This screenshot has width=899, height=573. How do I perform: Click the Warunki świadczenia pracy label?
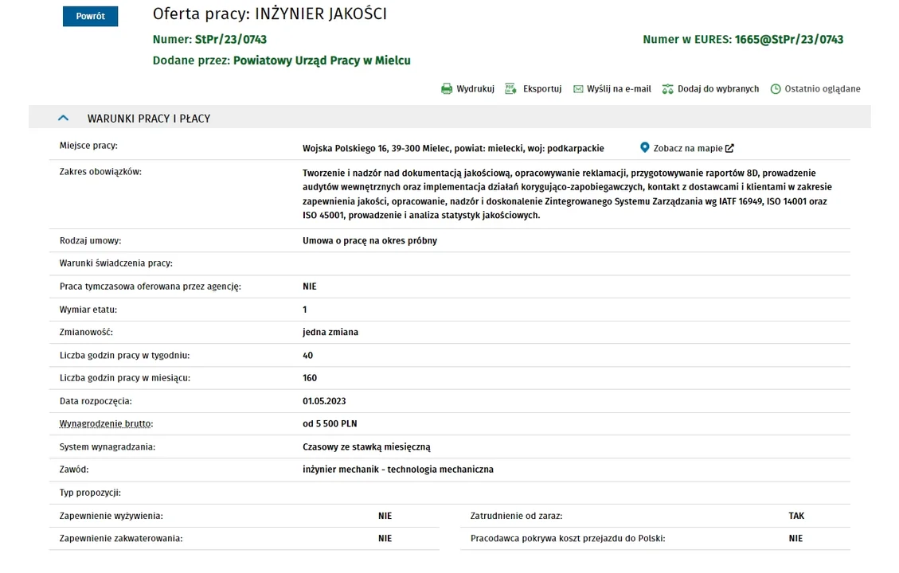(x=115, y=263)
